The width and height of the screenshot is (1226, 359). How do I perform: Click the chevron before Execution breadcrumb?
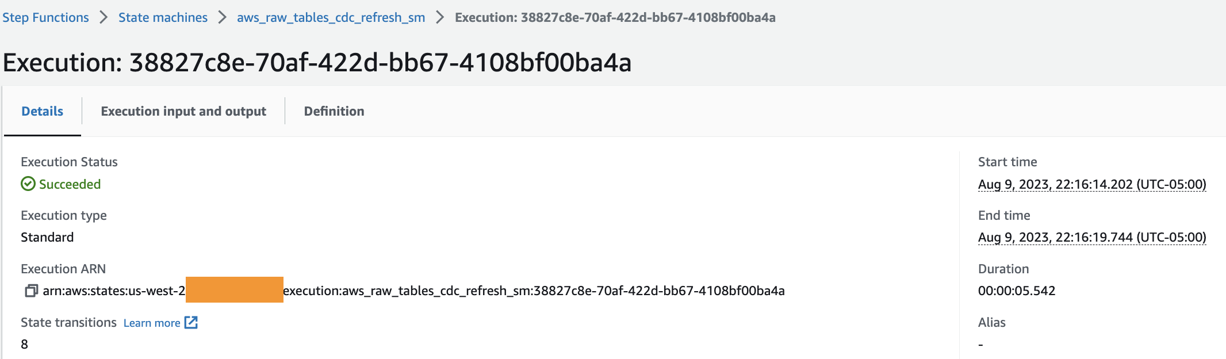pyautogui.click(x=440, y=17)
